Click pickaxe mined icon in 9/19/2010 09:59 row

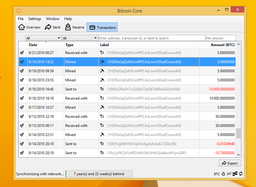[102, 71]
